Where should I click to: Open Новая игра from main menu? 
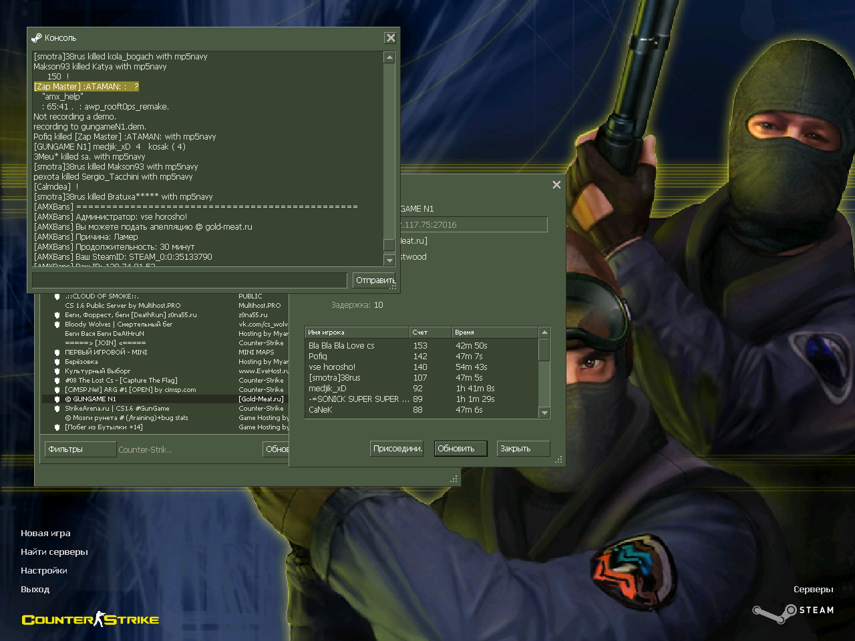pyautogui.click(x=45, y=533)
